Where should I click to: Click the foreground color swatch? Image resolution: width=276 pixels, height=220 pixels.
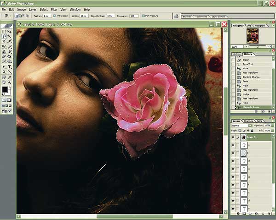coord(5,89)
